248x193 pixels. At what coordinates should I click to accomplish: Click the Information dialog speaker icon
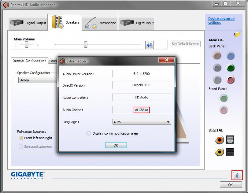click(x=62, y=61)
